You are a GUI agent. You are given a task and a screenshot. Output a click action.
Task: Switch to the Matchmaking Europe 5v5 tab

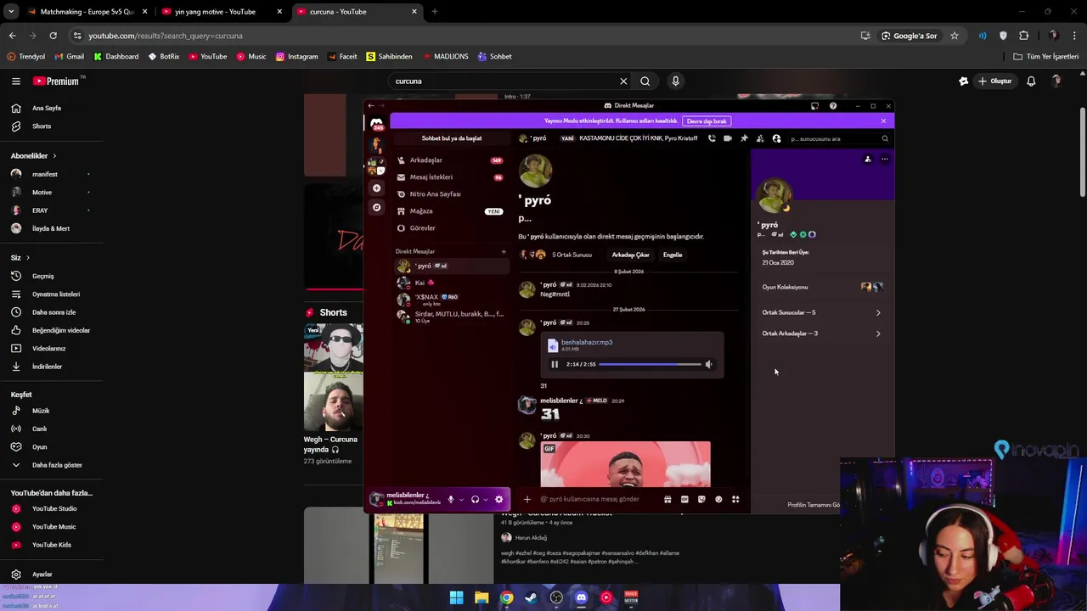(87, 12)
